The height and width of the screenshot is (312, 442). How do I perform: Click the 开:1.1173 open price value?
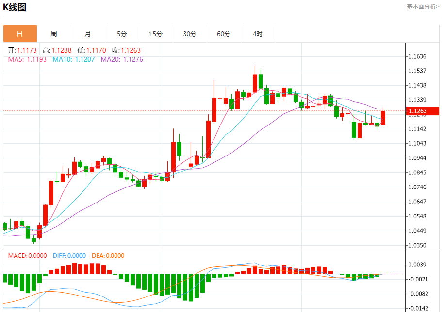(x=22, y=50)
